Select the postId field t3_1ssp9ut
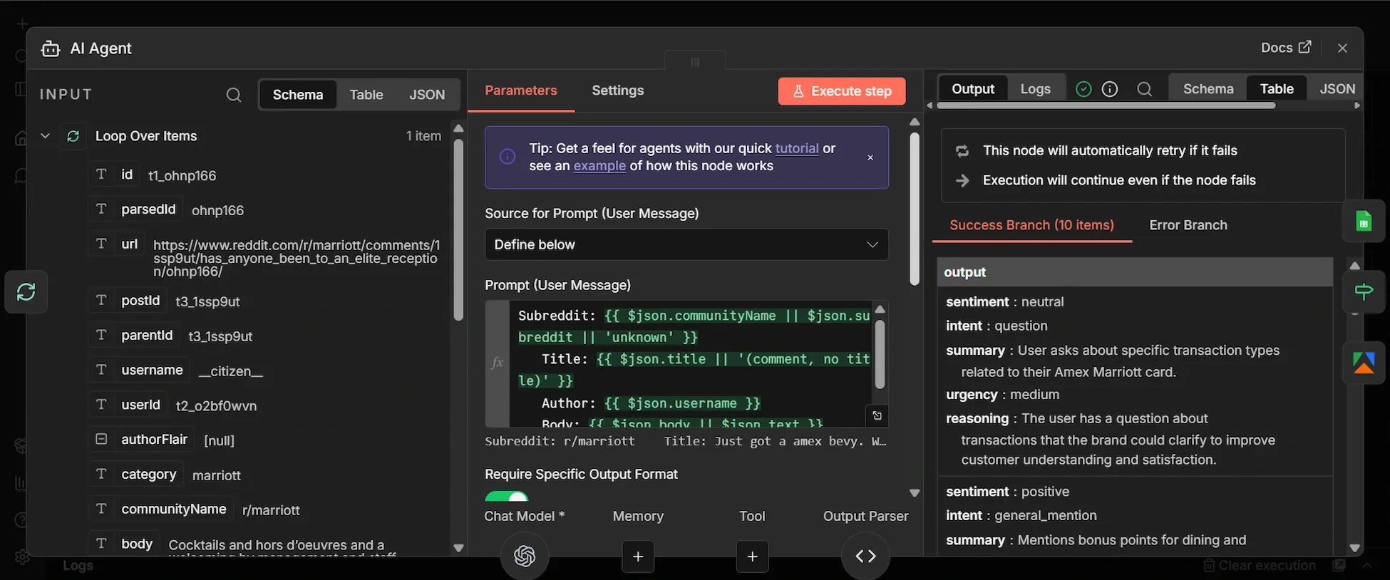Image resolution: width=1390 pixels, height=580 pixels. click(166, 301)
